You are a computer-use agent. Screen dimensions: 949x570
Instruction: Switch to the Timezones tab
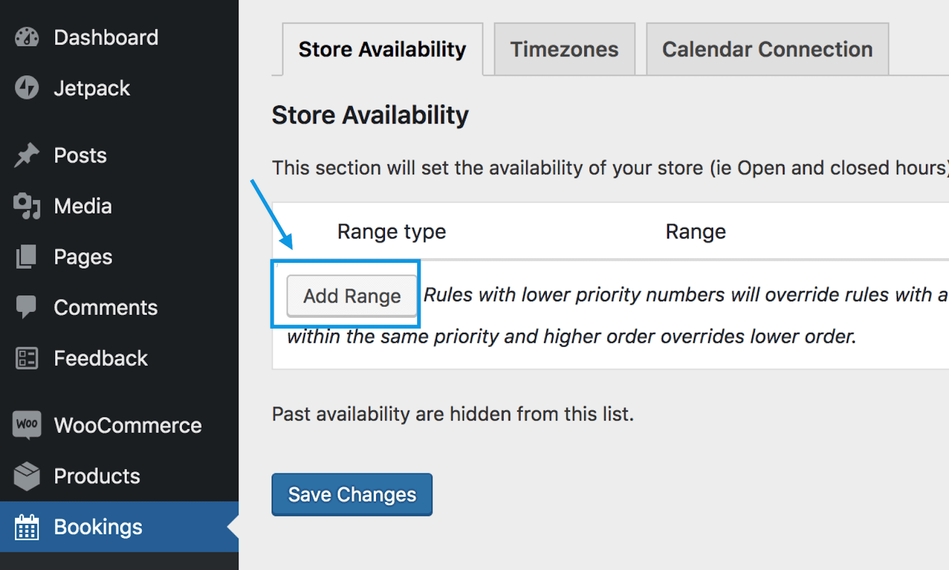pos(564,49)
